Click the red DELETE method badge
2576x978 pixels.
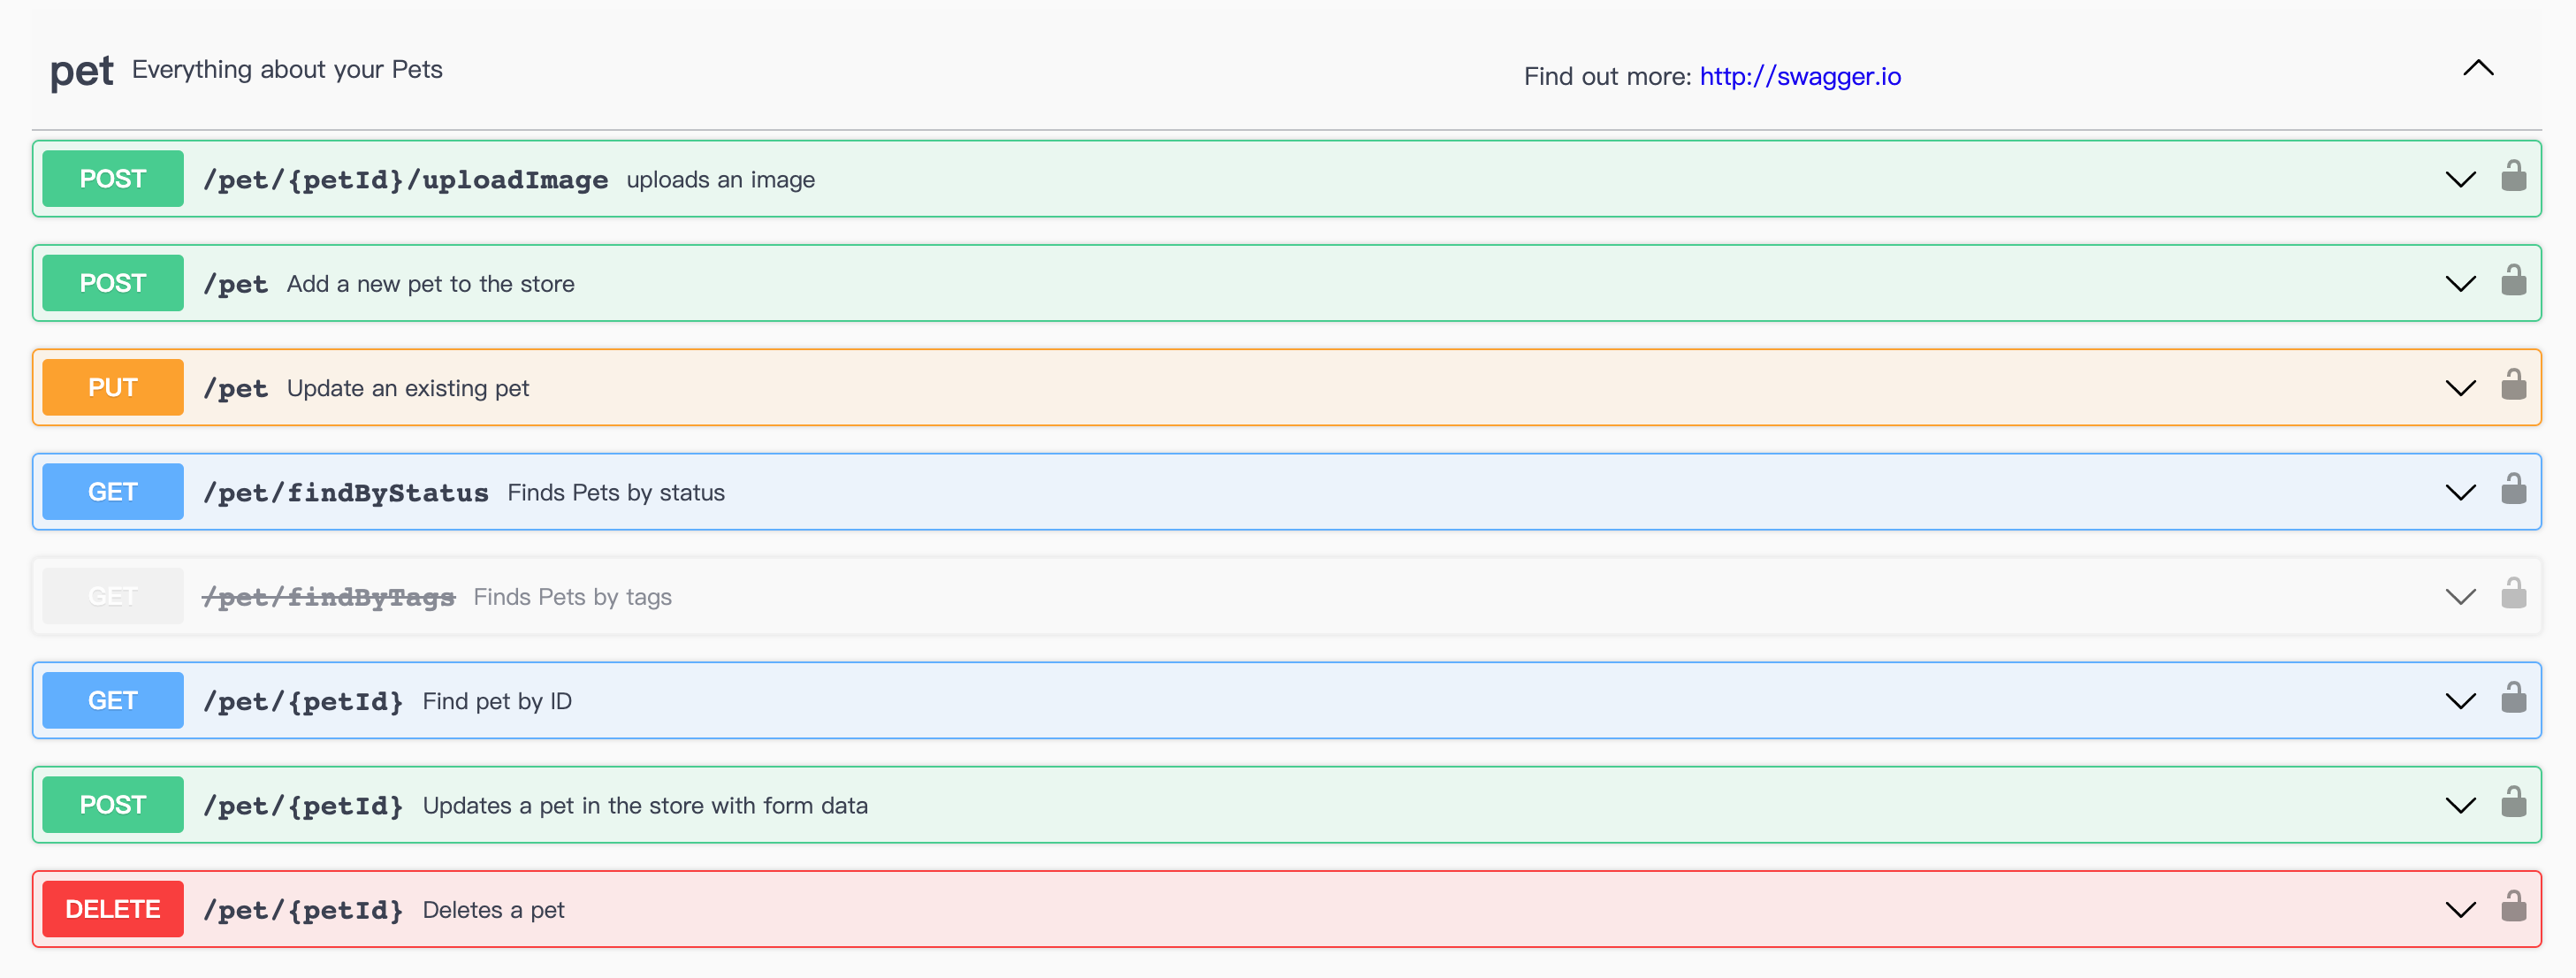tap(113, 910)
